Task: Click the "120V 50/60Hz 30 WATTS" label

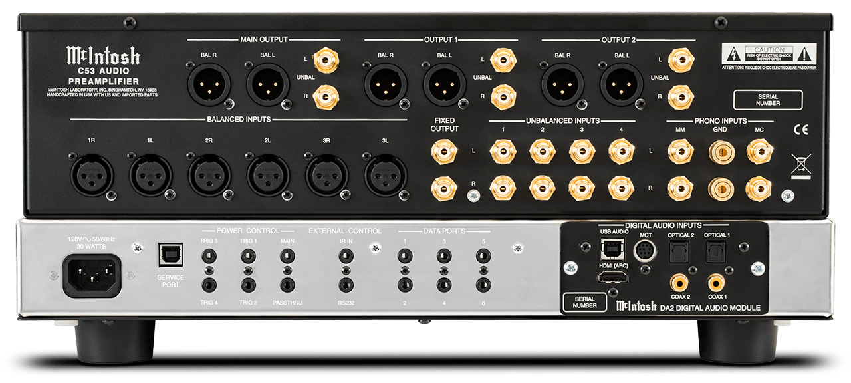Action: coord(92,242)
